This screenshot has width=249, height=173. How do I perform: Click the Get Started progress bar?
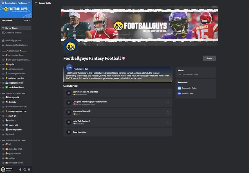click(x=16, y=23)
